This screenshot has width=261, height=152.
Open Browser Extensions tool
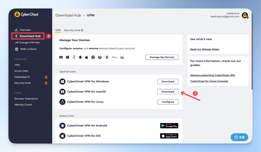[26, 99]
